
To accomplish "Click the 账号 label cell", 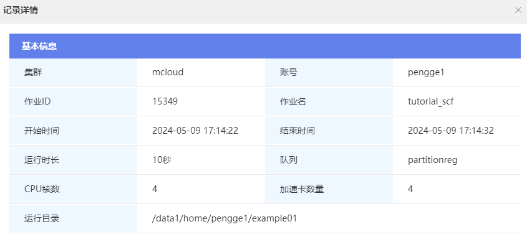I will (x=329, y=72).
